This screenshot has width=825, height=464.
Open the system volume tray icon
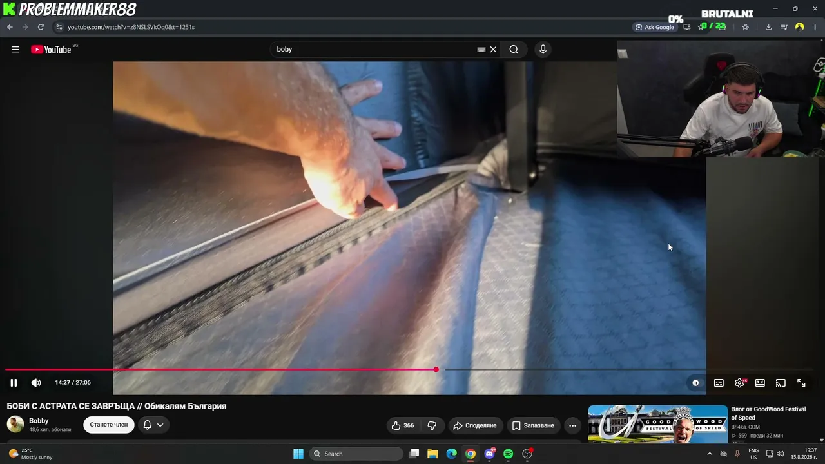point(781,454)
